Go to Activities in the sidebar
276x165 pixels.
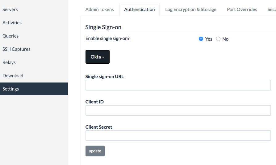(12, 23)
